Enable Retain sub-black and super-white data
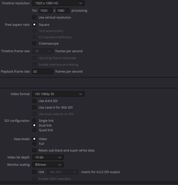178x185 pixels. coord(34,150)
